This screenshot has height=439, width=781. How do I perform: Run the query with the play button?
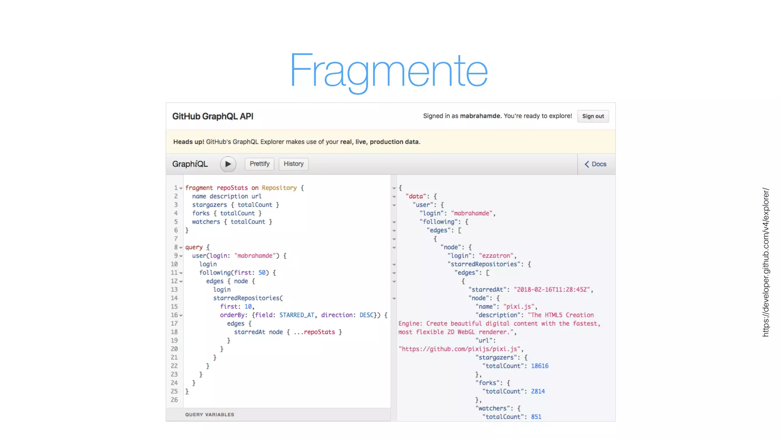coord(228,164)
